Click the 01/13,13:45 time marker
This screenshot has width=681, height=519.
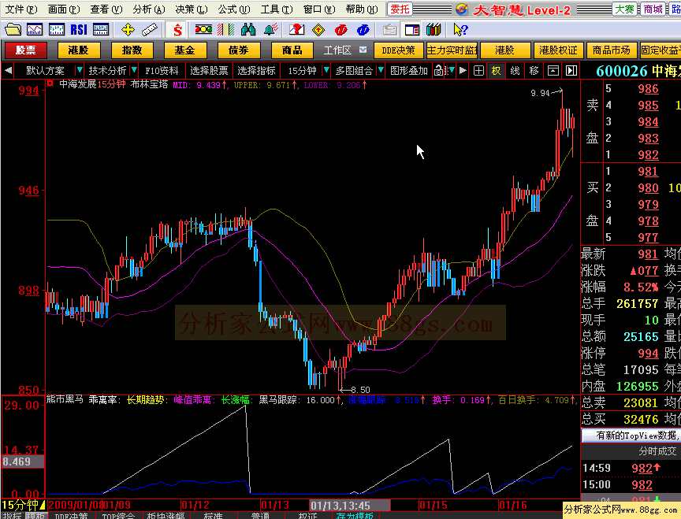click(350, 505)
